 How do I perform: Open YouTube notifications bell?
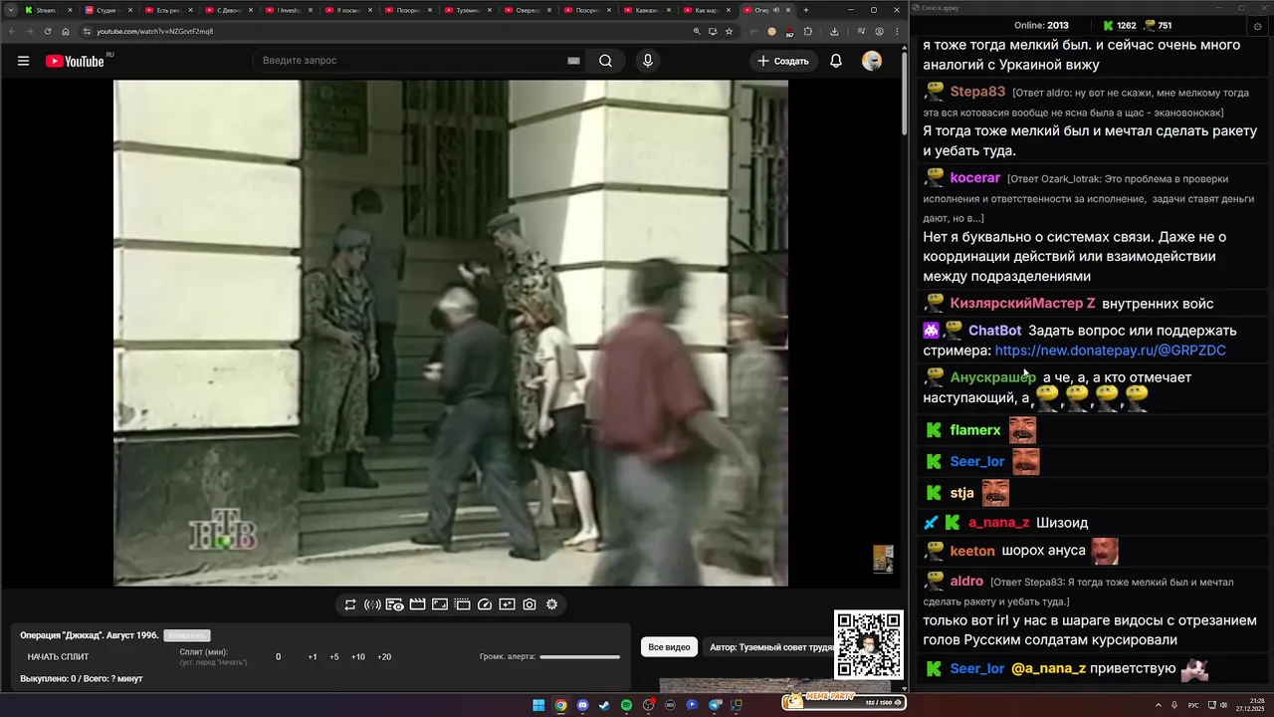click(836, 61)
